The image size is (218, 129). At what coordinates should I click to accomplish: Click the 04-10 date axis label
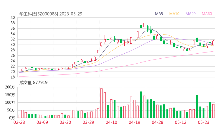tap(111, 122)
